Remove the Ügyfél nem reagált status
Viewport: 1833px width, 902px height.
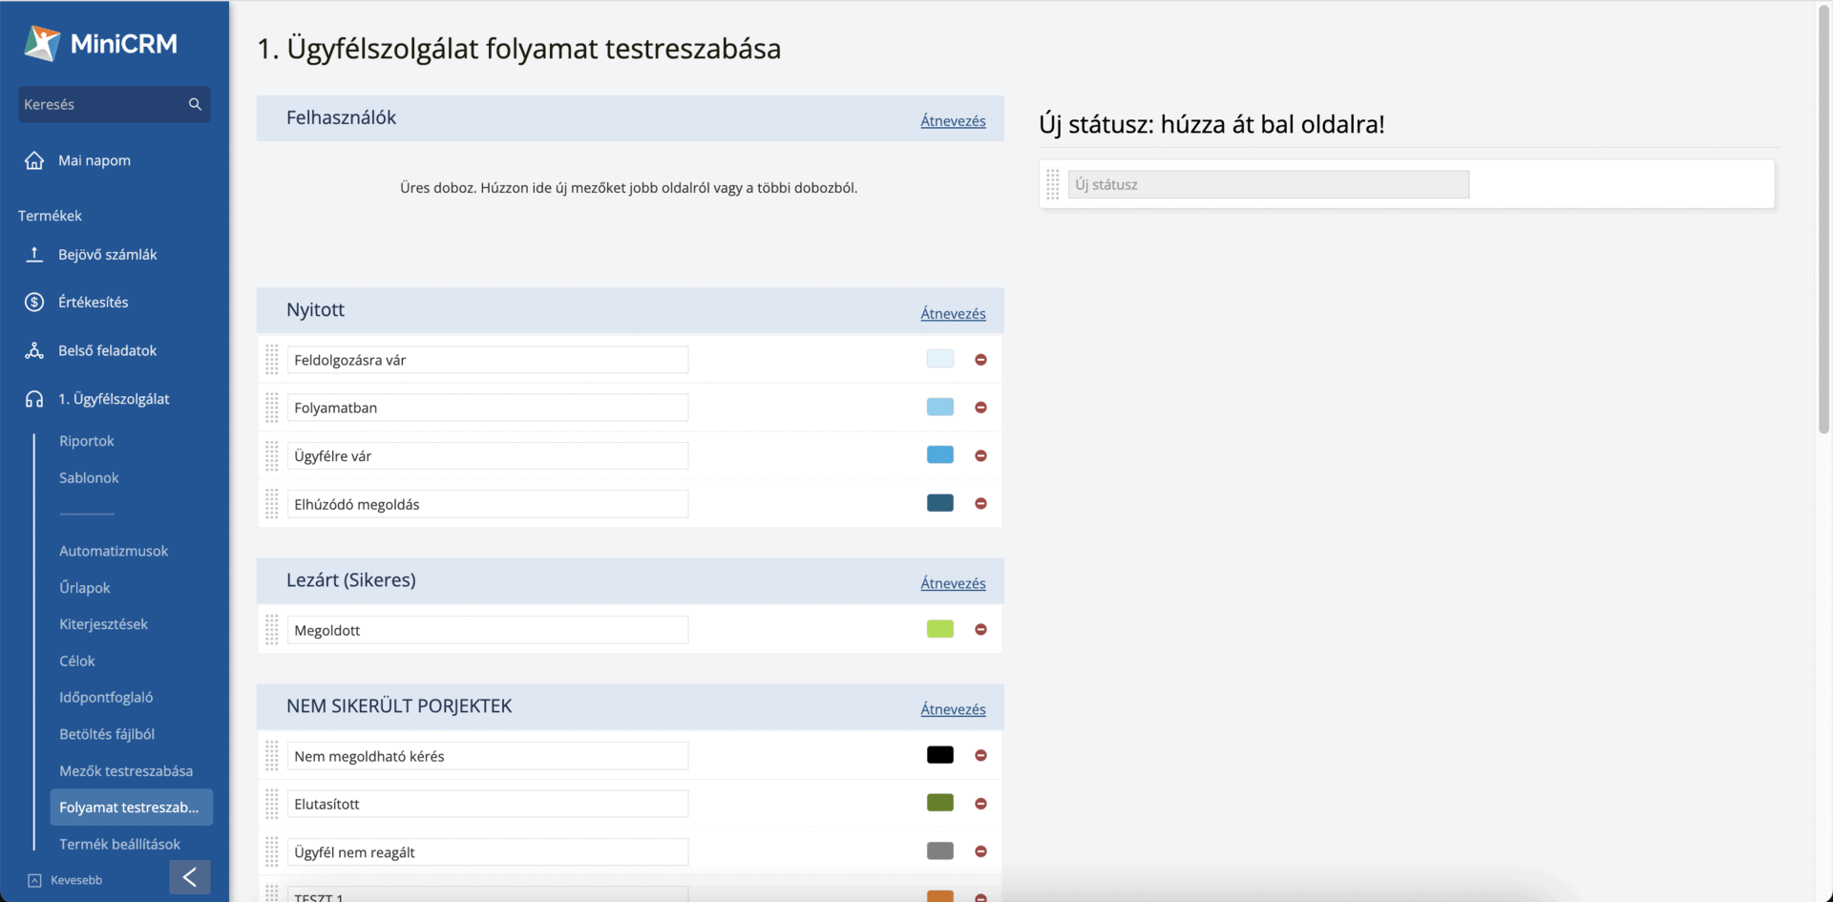point(980,851)
